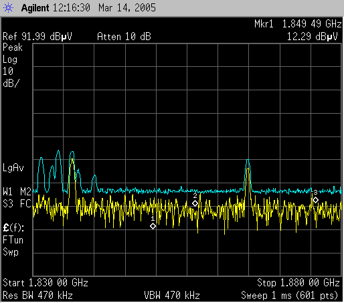Click the VBW 470 kHz label
Image resolution: width=344 pixels, height=303 pixels.
(172, 296)
